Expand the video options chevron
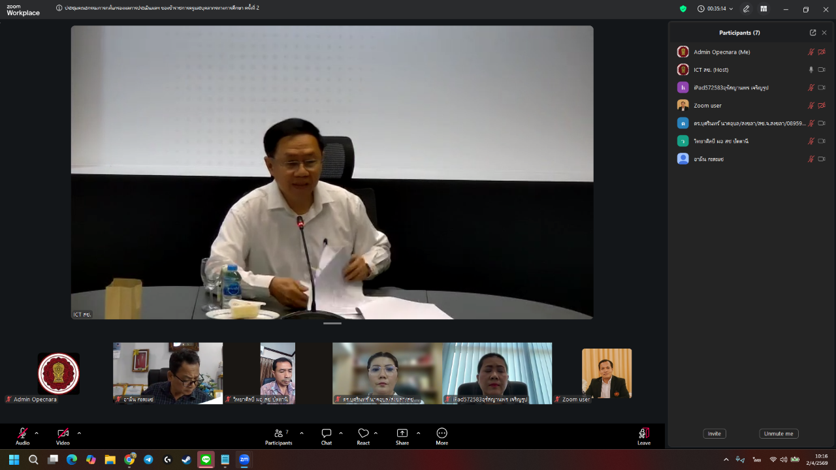 79,433
